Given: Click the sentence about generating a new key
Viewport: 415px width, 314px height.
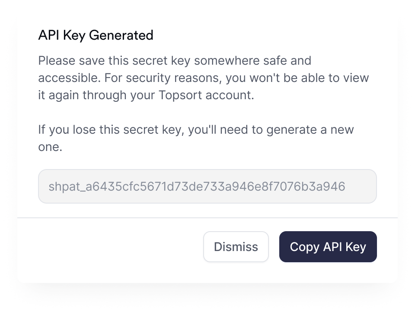Looking at the screenshot, I should [195, 129].
